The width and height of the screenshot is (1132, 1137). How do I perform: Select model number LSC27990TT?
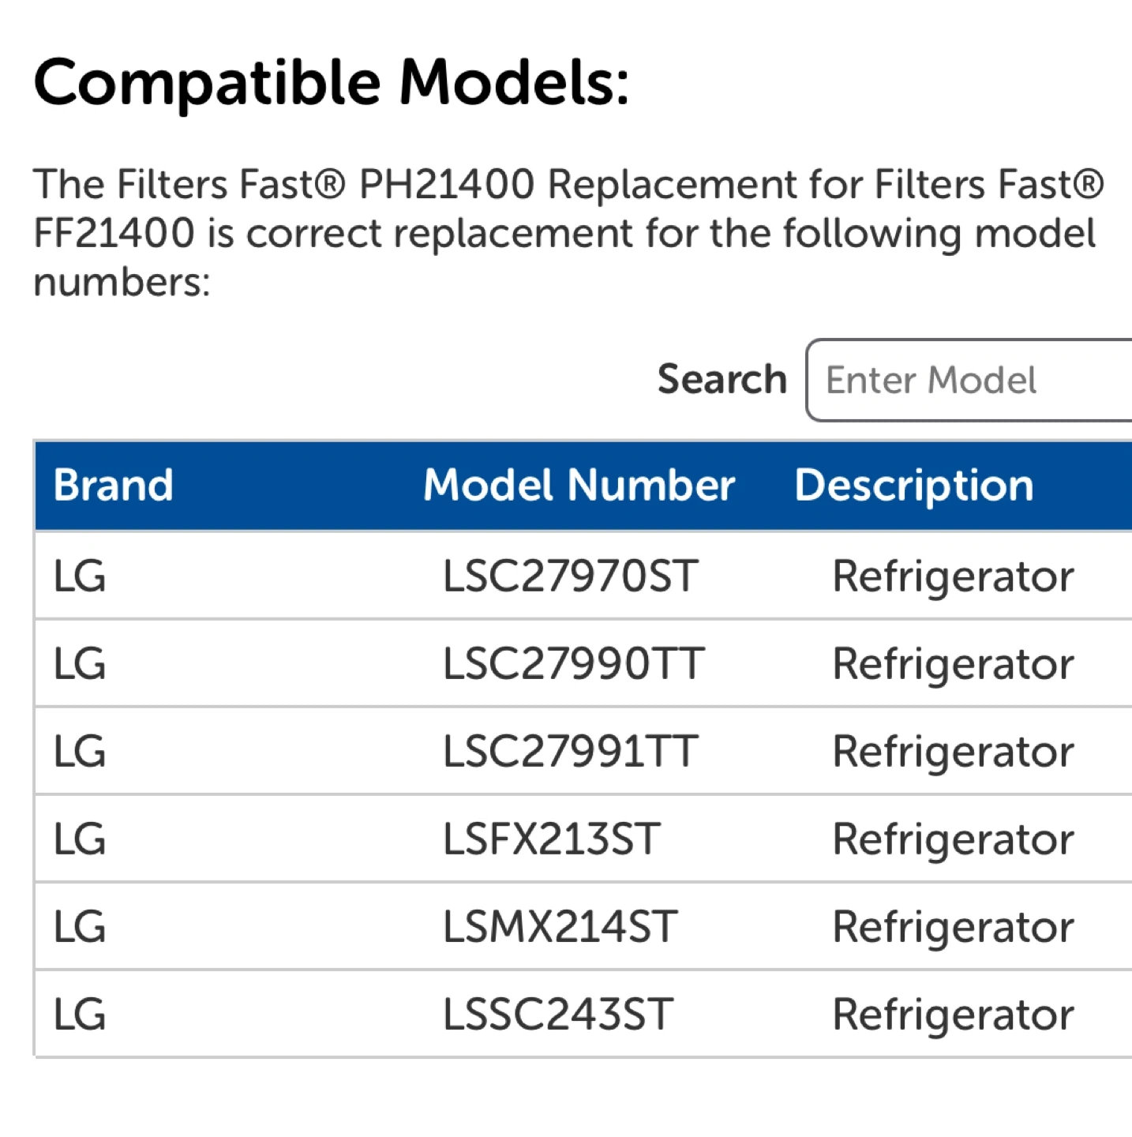(573, 663)
